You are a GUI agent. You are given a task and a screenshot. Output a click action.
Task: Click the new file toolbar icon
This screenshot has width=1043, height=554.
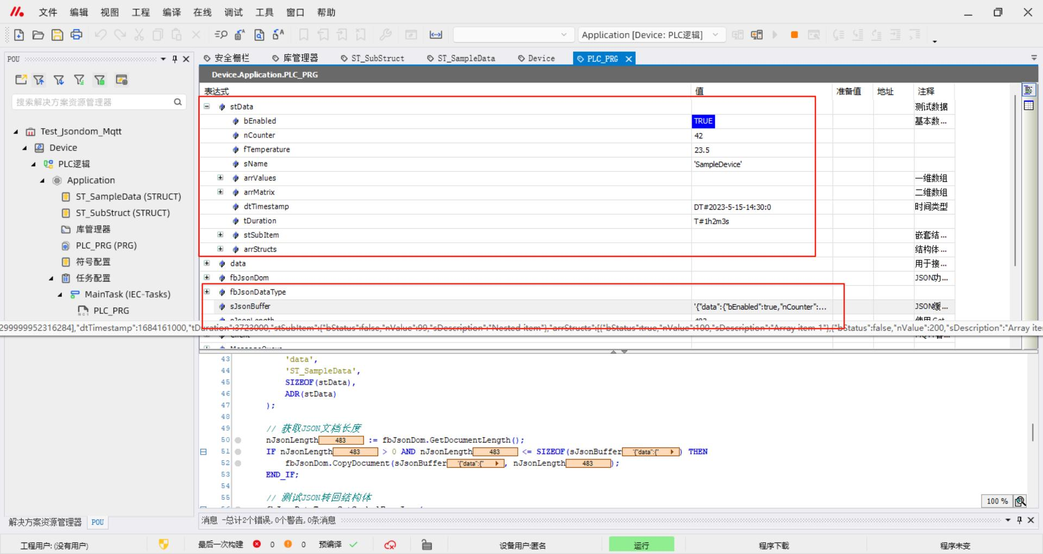coord(19,35)
